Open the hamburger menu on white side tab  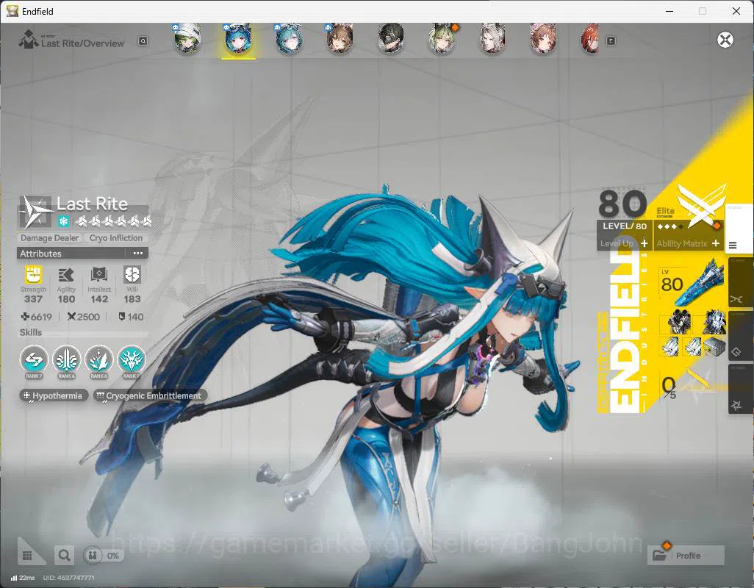(x=733, y=245)
